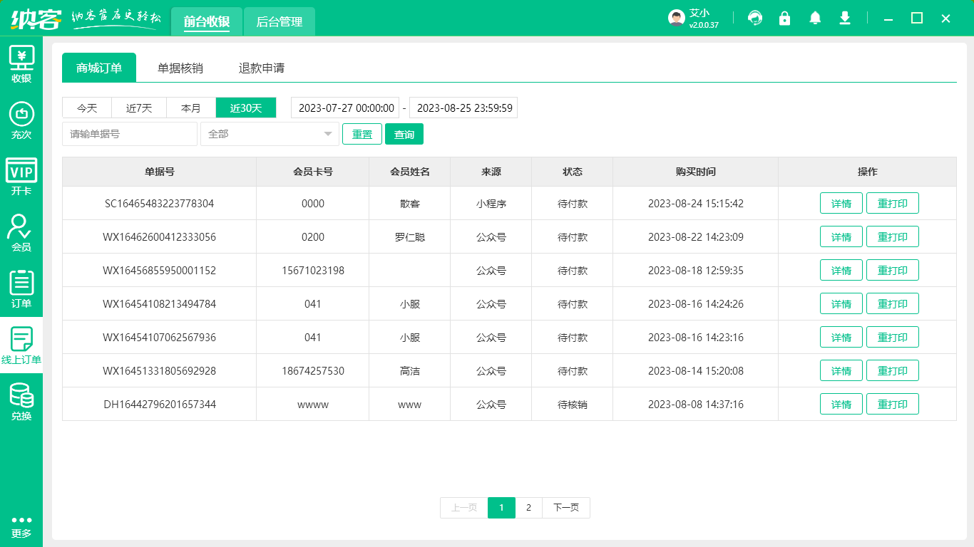Viewport: 974px width, 547px height.
Task: Click pagination page 1
Action: (x=501, y=508)
